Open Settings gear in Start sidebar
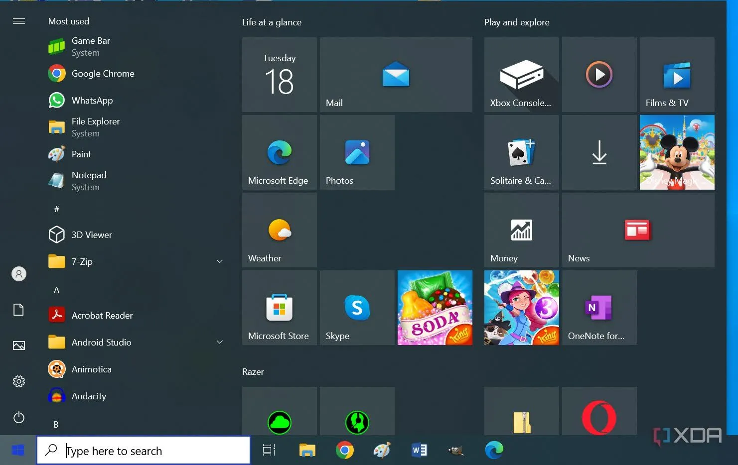Screen dimensions: 738x465 click(x=19, y=381)
